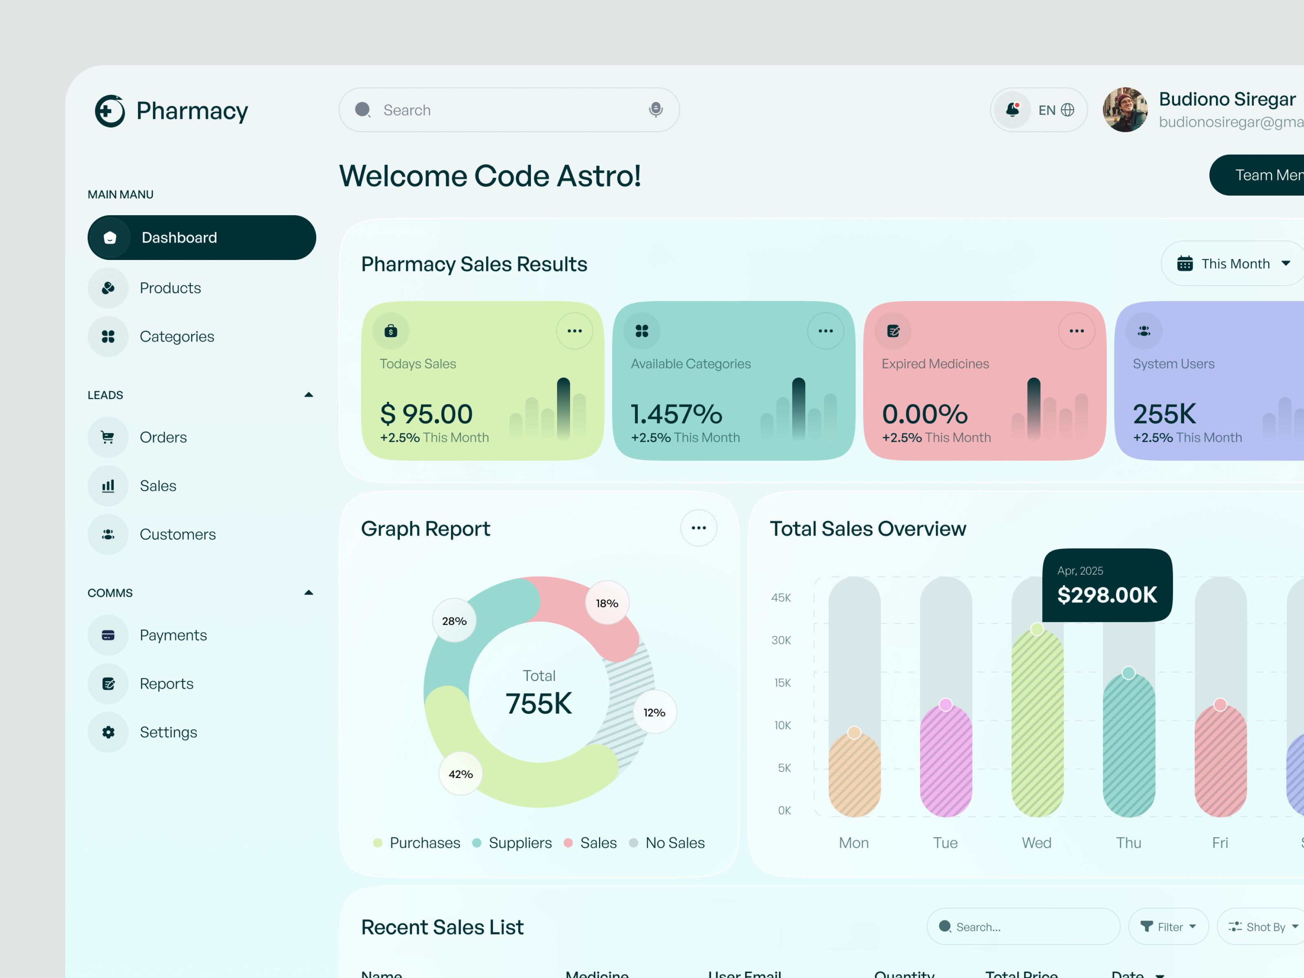Click the notification bell toggle
1304x978 pixels.
pos(1013,110)
